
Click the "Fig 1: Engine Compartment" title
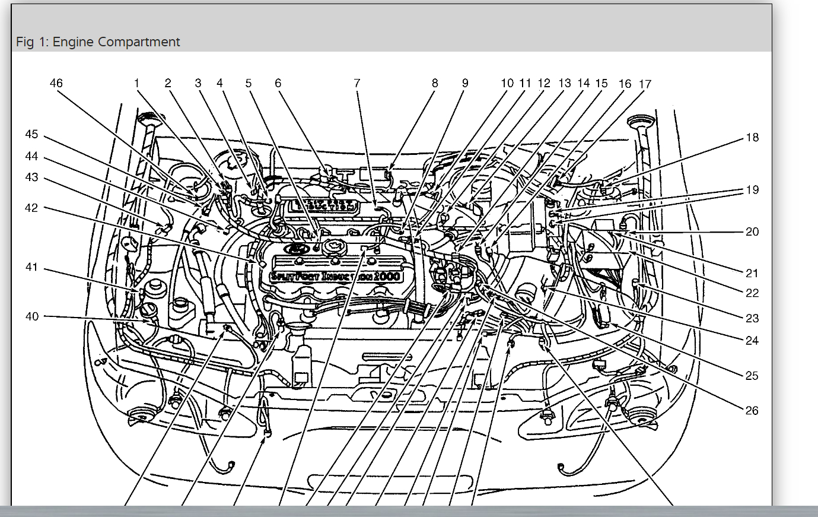coord(98,42)
